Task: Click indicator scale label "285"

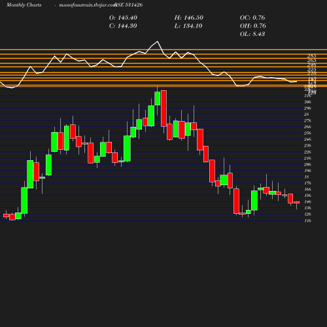Action: pyautogui.click(x=312, y=56)
